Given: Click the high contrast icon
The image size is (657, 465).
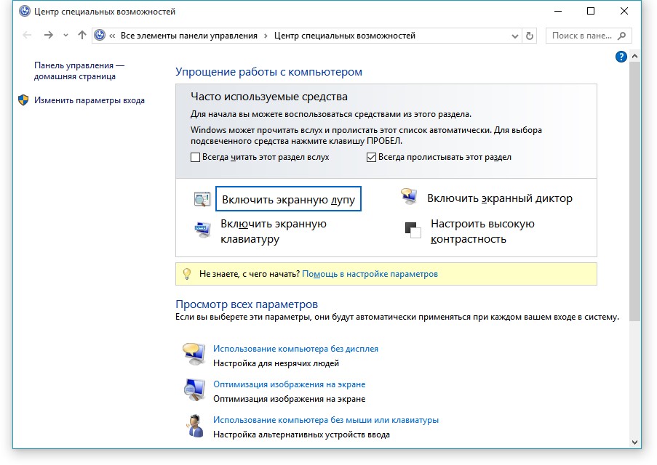Looking at the screenshot, I should click(x=413, y=230).
